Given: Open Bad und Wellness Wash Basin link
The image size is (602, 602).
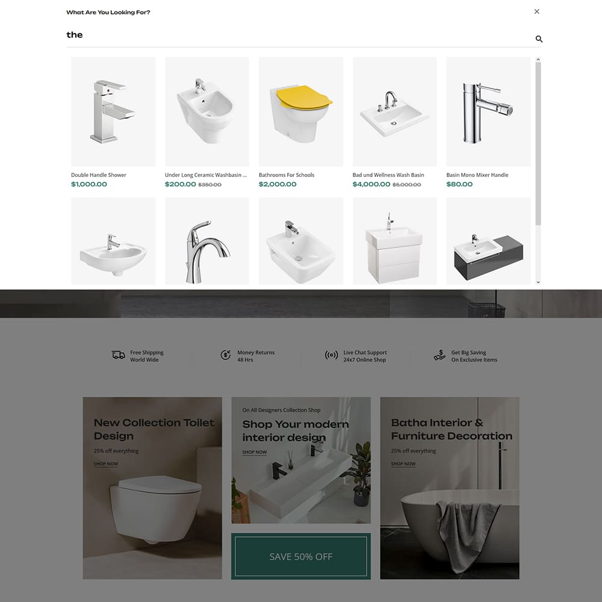Looking at the screenshot, I should tap(388, 175).
